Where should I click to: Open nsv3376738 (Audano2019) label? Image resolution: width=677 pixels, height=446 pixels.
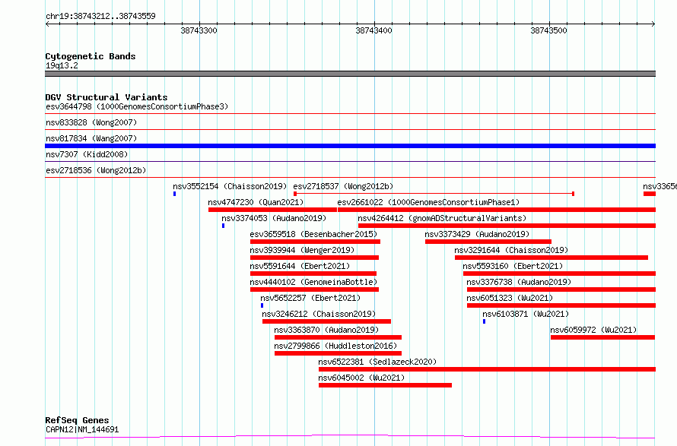tap(519, 282)
